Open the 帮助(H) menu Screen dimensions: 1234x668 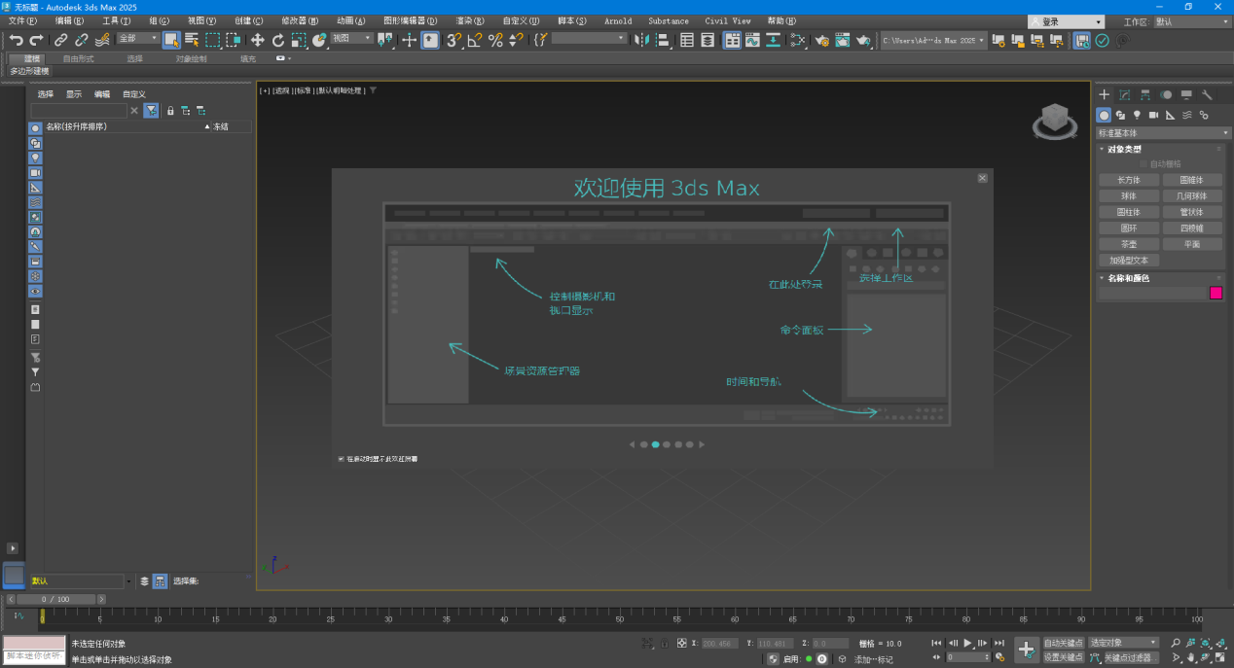tap(782, 20)
